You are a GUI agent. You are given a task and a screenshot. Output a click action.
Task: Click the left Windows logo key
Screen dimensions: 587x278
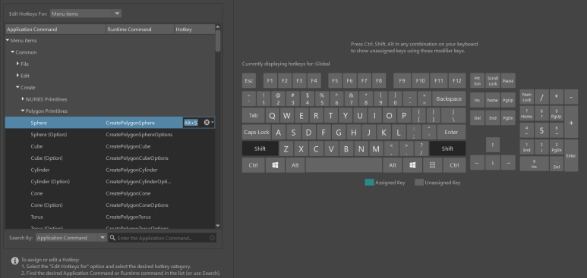pyautogui.click(x=275, y=165)
